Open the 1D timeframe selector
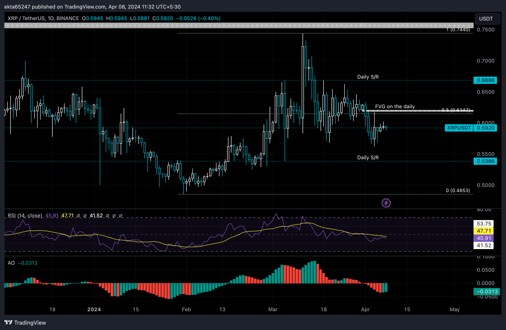The image size is (506, 330). pos(50,18)
